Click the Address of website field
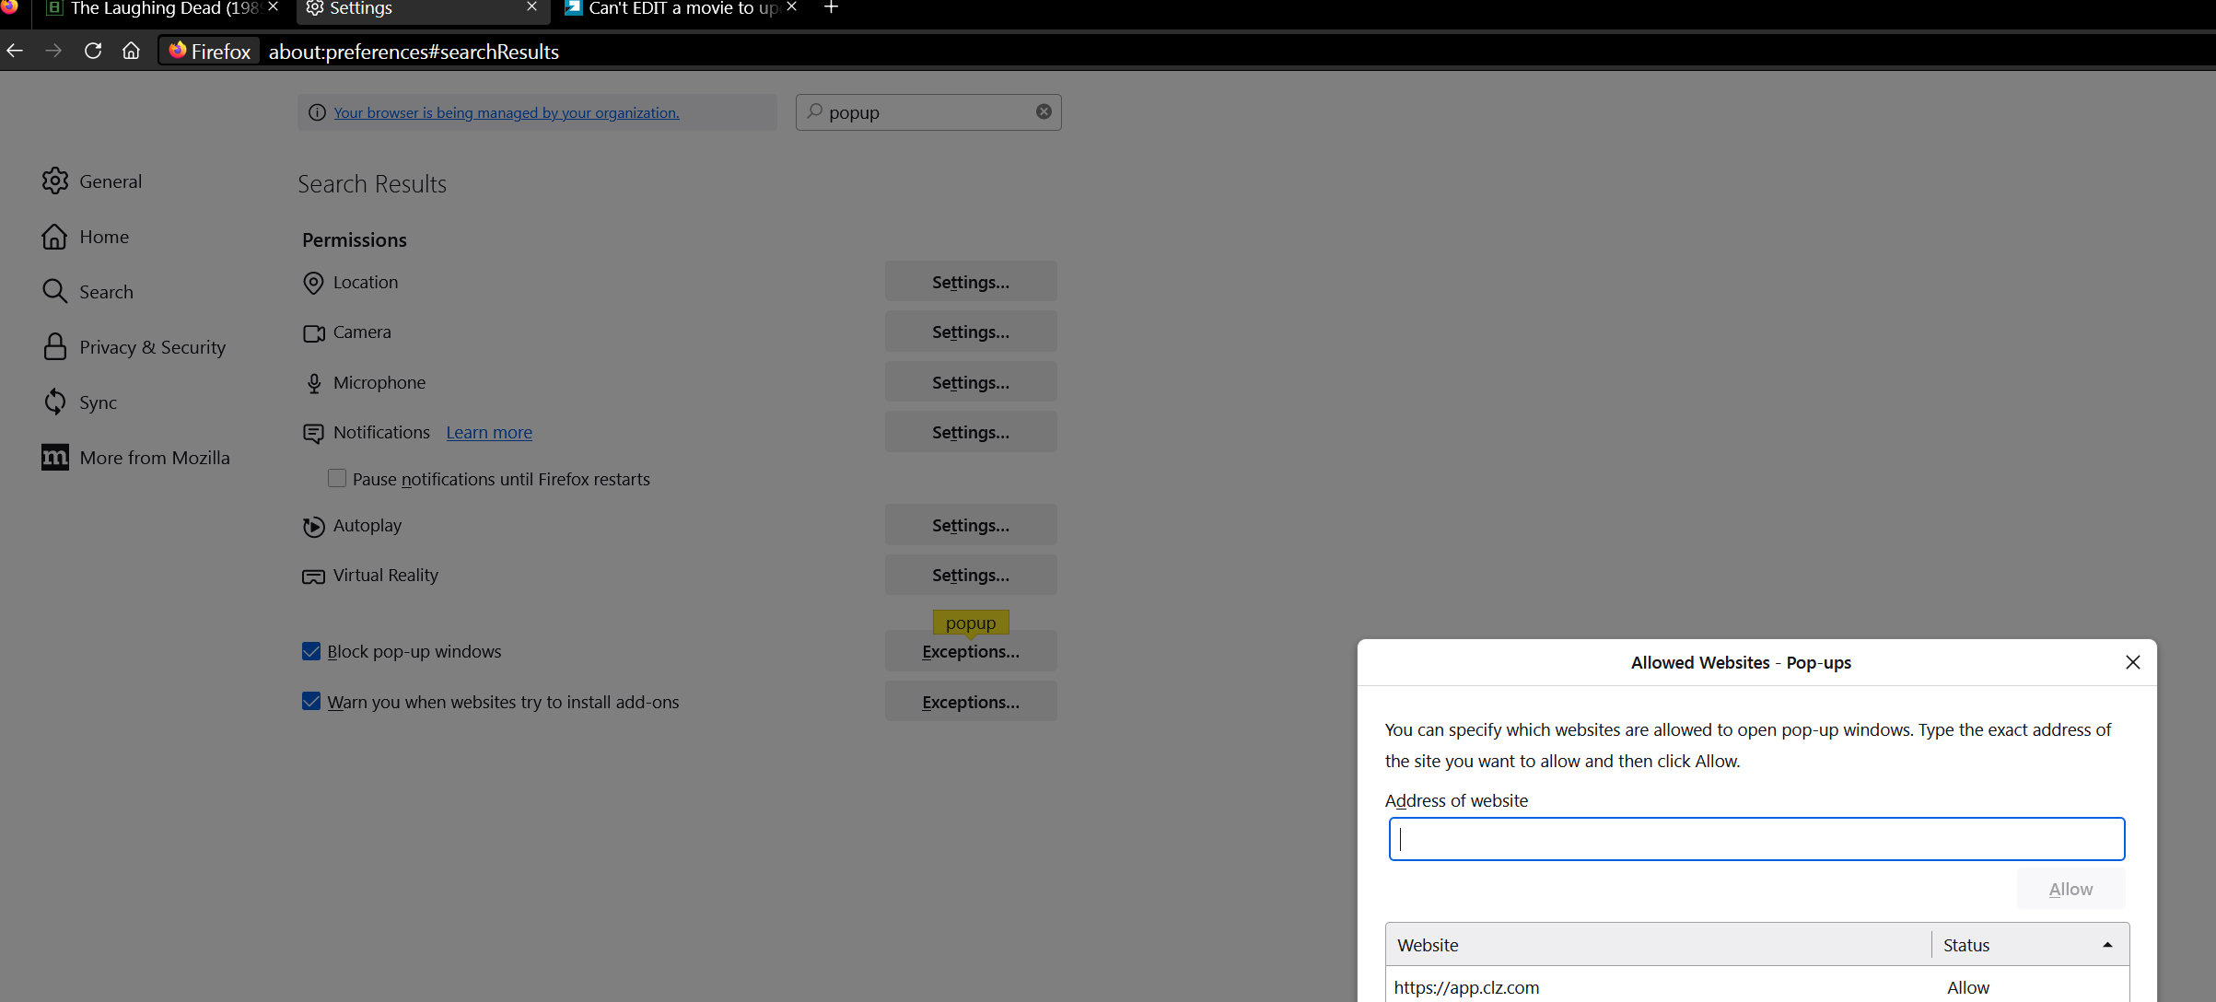Screen dimensions: 2216x1002 [1755, 839]
